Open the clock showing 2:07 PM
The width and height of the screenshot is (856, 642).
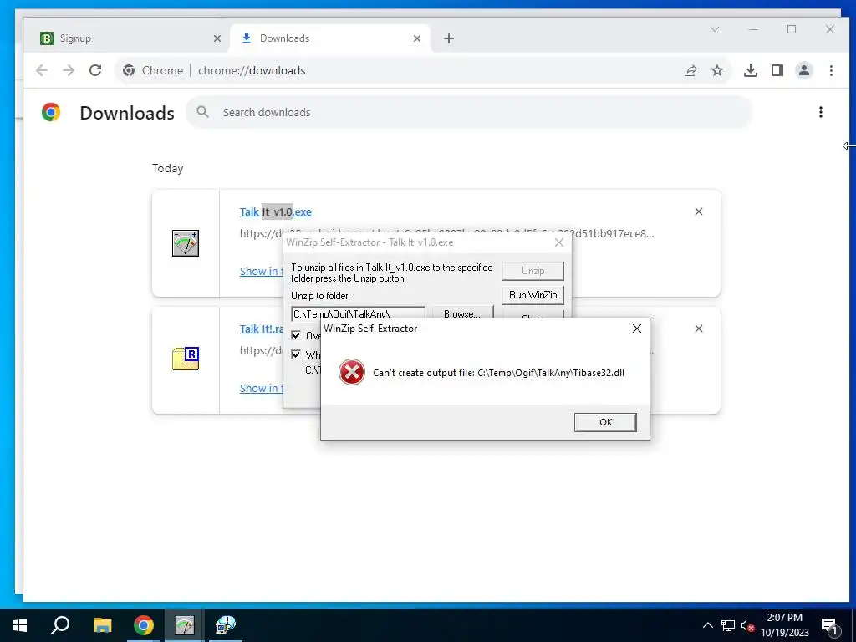[x=785, y=625]
